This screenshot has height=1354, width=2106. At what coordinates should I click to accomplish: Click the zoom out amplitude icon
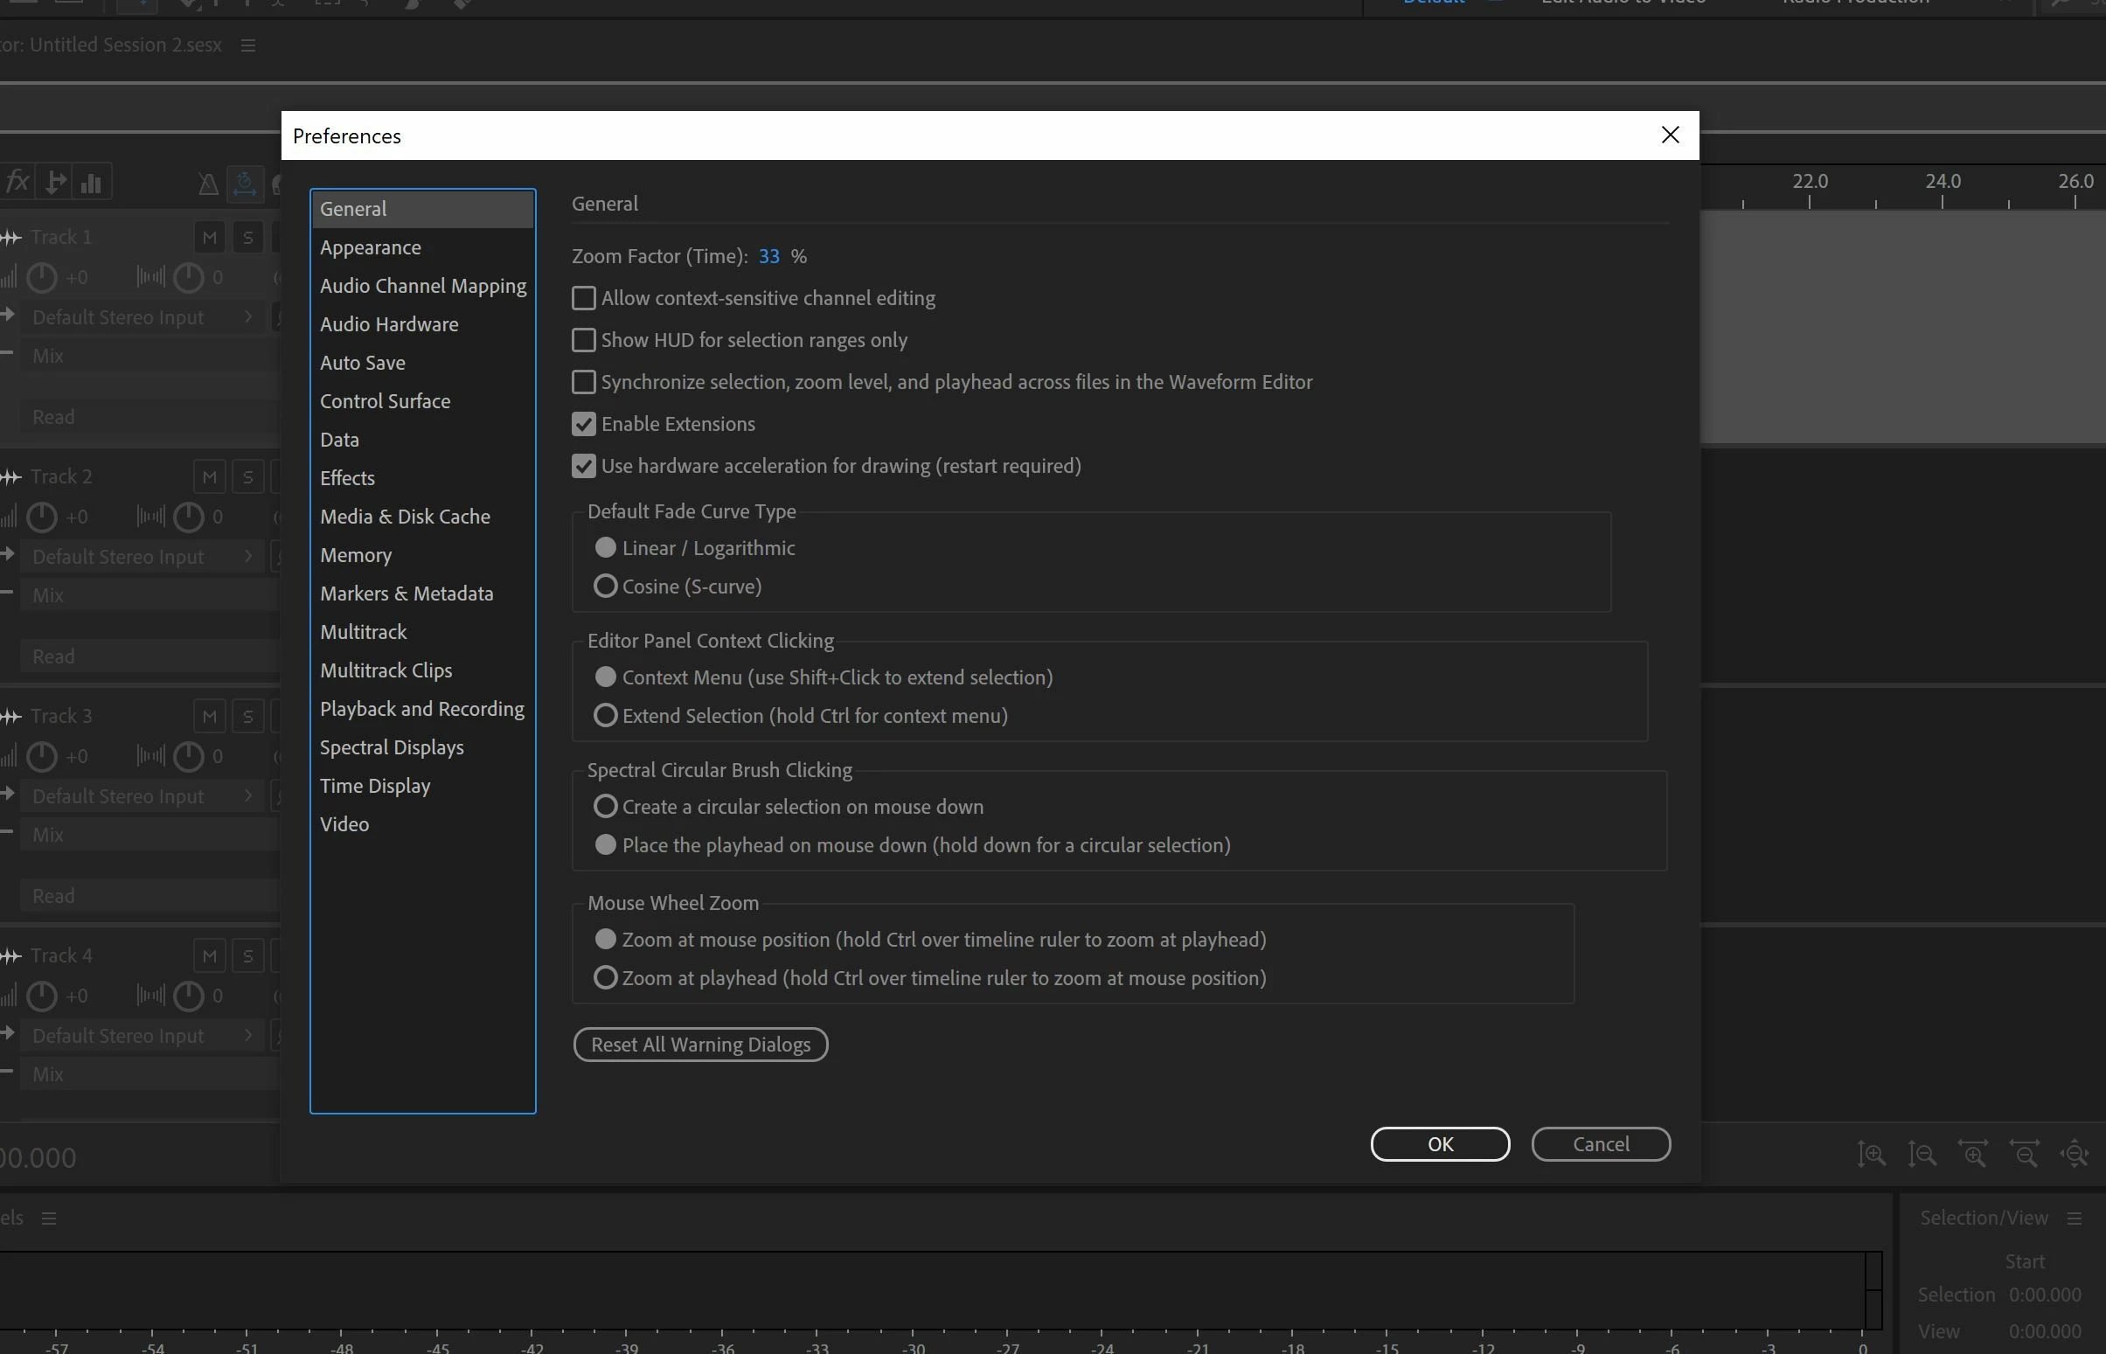tap(1922, 1154)
